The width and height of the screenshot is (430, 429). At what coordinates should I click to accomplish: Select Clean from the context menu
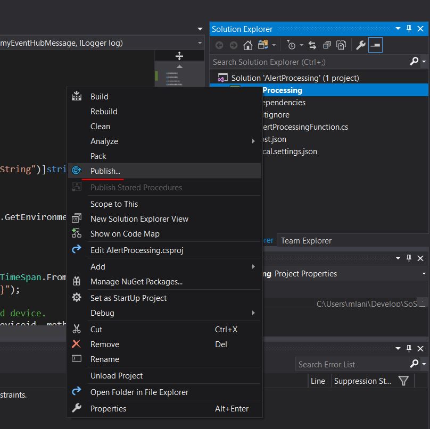[x=164, y=127]
